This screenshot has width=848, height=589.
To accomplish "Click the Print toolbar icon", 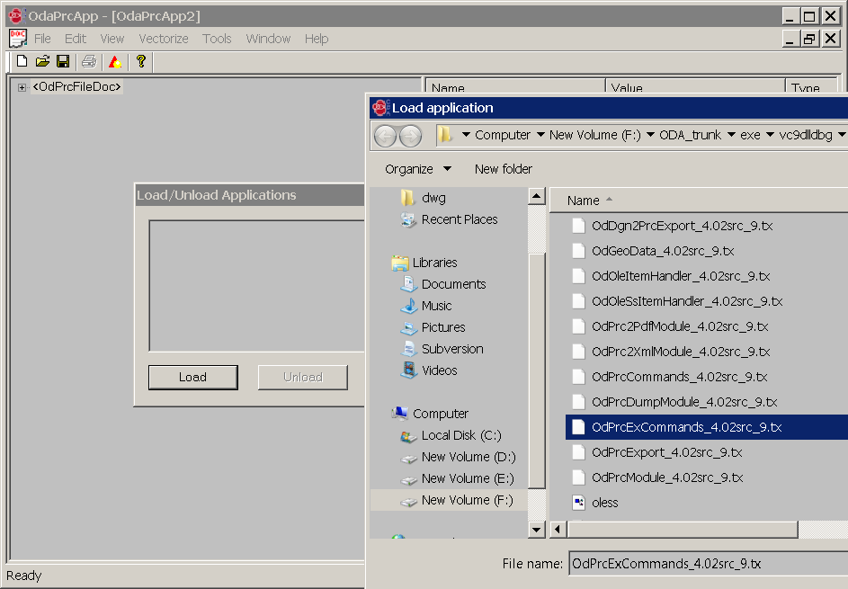I will click(89, 60).
